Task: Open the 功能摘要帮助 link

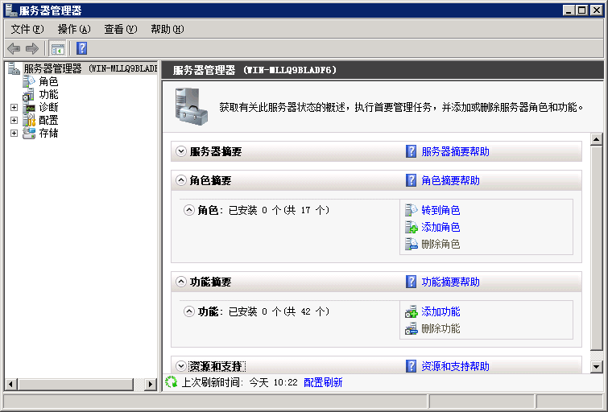Action: tap(451, 282)
